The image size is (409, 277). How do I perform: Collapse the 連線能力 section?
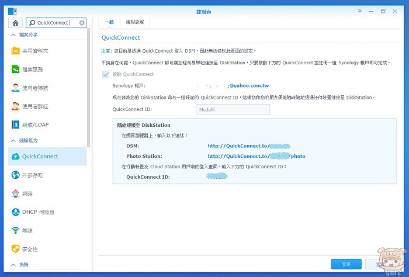pos(13,141)
